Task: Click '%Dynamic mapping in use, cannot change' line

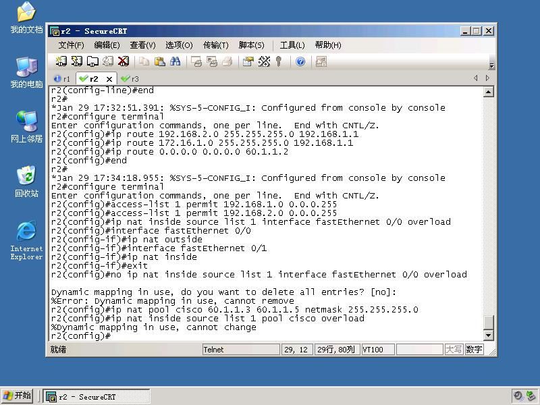Action: 154,327
